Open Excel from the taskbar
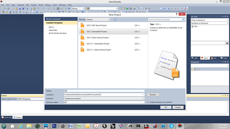 (x=79, y=126)
